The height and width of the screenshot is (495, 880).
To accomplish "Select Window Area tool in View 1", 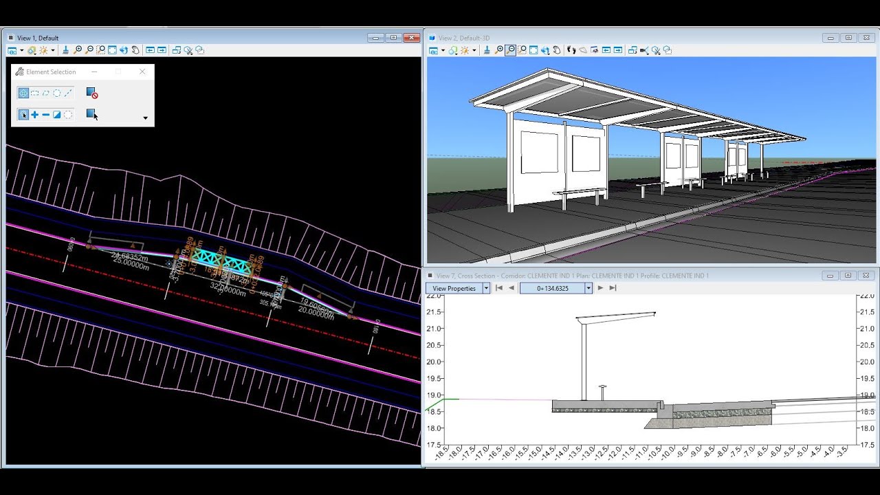I will point(100,50).
